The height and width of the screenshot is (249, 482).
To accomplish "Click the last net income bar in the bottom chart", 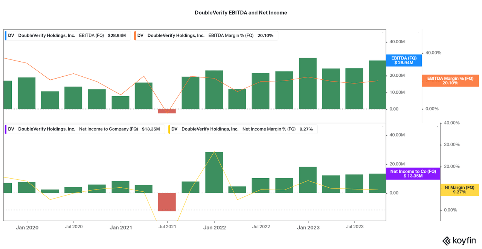I will tap(377, 183).
